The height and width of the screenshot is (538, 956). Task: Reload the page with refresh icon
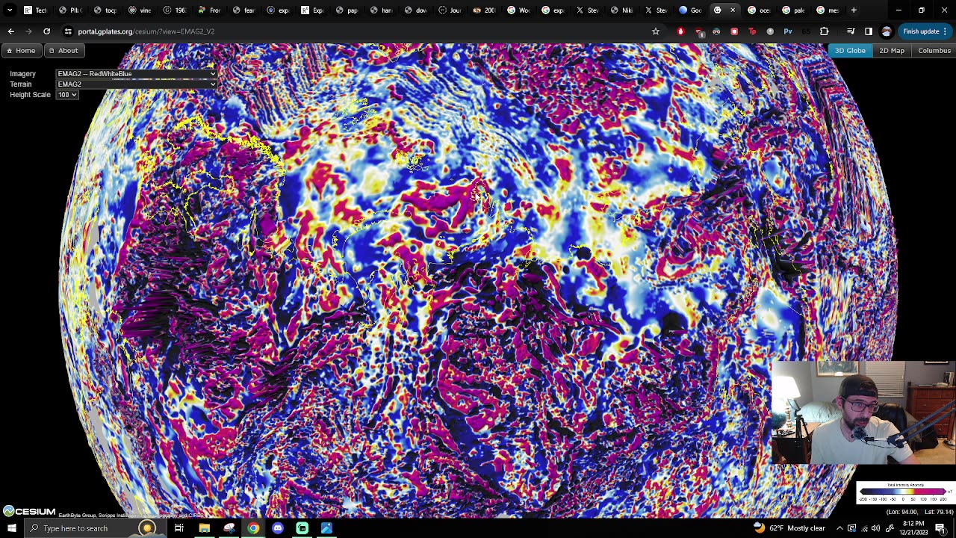(x=46, y=31)
